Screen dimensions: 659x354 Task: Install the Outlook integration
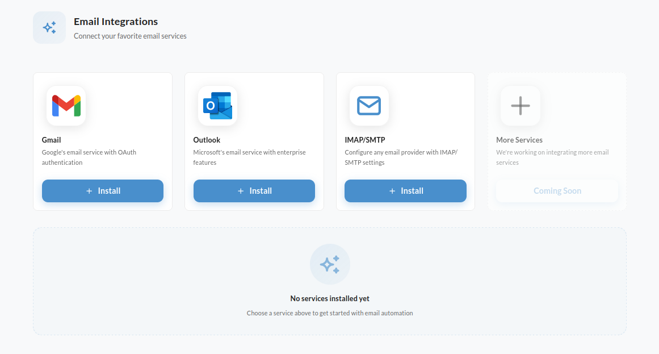pyautogui.click(x=254, y=191)
